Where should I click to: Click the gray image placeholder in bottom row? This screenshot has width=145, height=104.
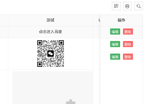click(x=53, y=88)
